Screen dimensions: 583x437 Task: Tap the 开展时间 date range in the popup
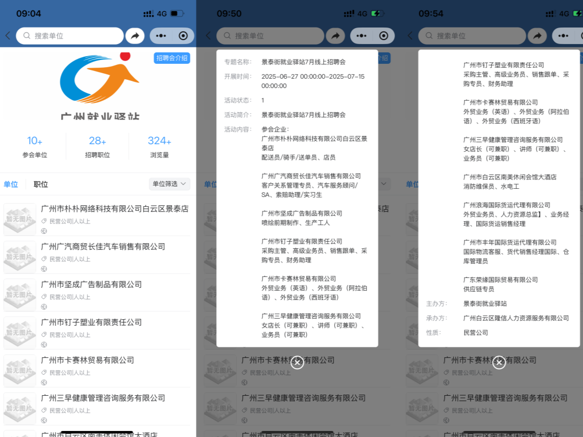pos(313,81)
